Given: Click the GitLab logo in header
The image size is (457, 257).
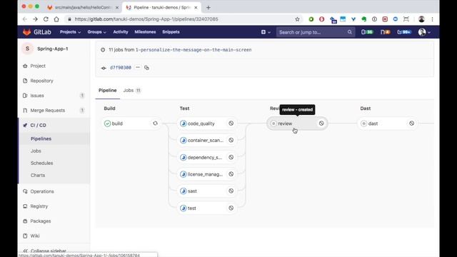Looking at the screenshot, I should 37,32.
